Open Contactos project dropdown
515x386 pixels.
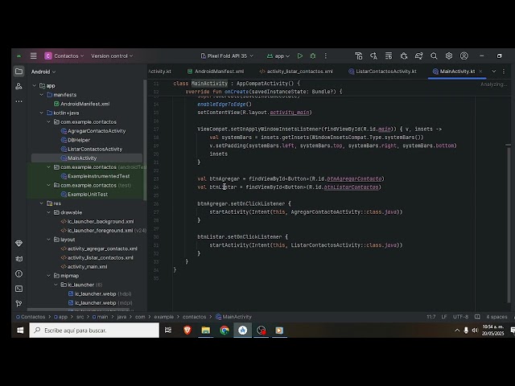tap(64, 56)
